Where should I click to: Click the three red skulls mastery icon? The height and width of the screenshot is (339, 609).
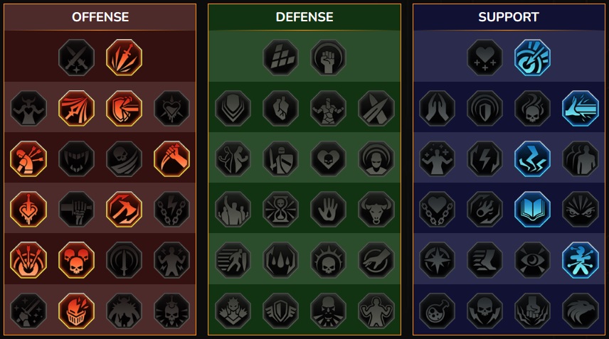(x=77, y=260)
